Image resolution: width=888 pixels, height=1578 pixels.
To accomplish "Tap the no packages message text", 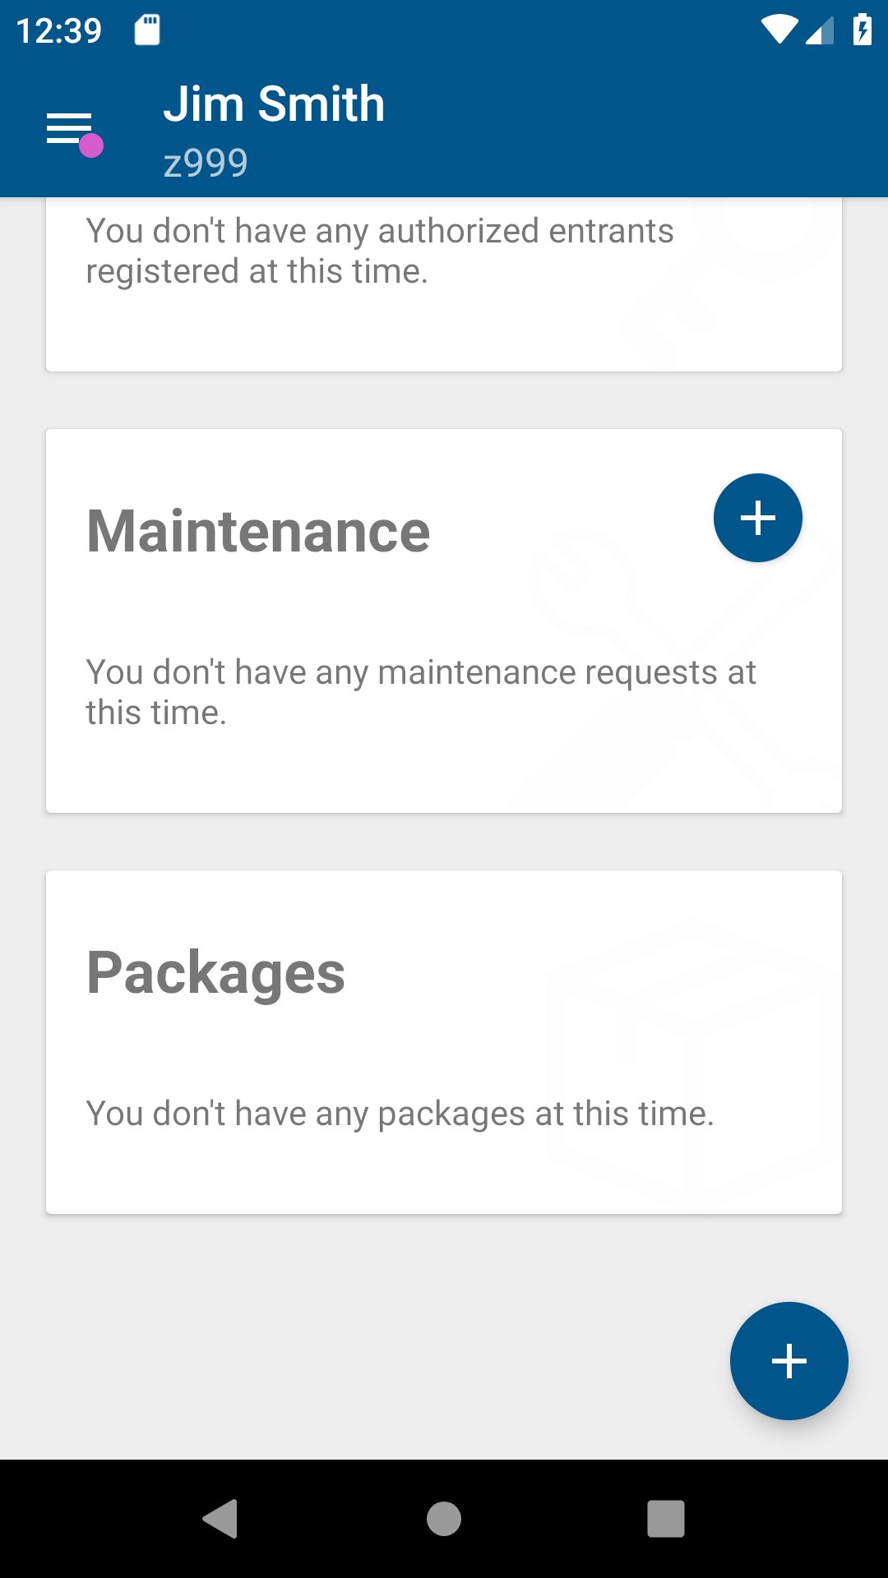I will point(400,1114).
